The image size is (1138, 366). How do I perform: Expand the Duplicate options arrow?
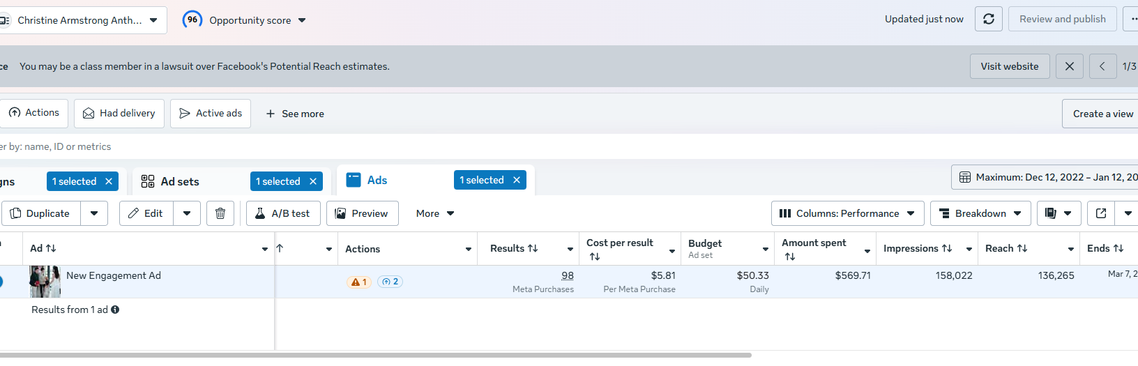click(94, 213)
